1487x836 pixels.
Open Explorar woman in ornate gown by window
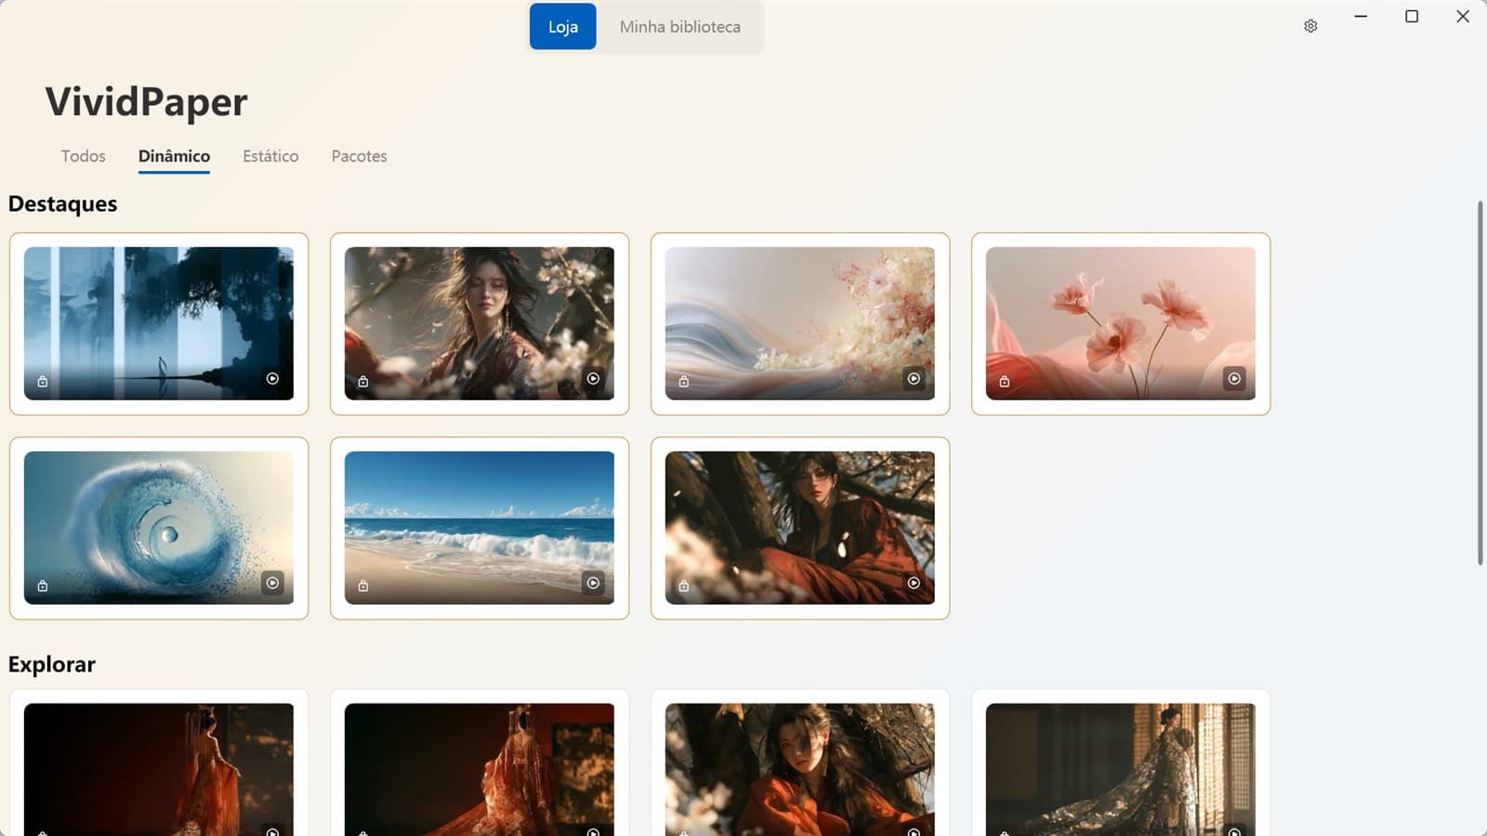(x=1121, y=769)
